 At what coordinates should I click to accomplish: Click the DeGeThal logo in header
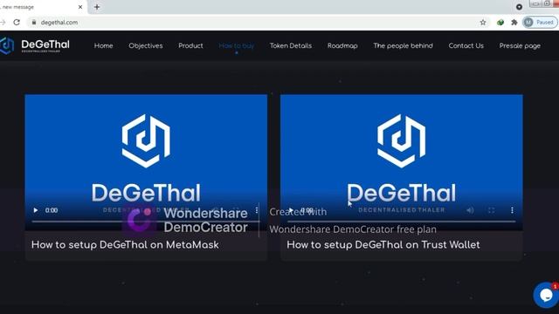[35, 45]
